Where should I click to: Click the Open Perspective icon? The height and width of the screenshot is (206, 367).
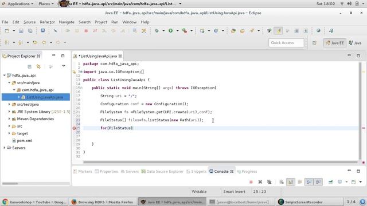tap(314, 43)
